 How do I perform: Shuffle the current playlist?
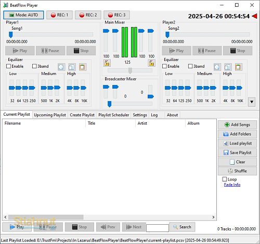(x=237, y=171)
